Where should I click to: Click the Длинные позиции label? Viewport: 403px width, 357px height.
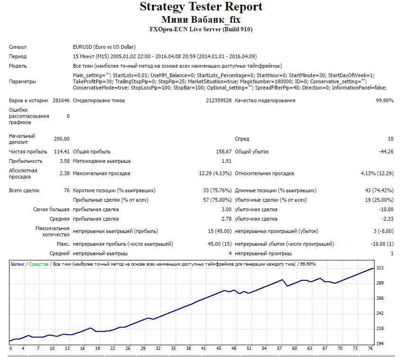click(276, 190)
